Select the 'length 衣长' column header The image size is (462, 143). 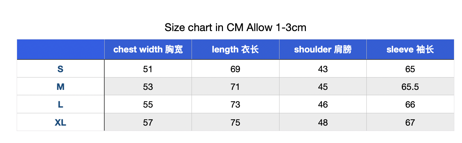[235, 49]
